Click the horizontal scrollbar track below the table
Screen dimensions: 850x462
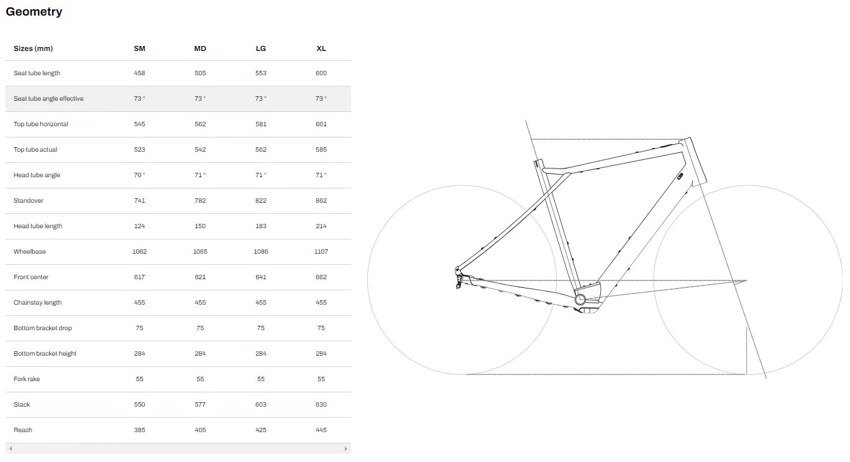tap(178, 448)
